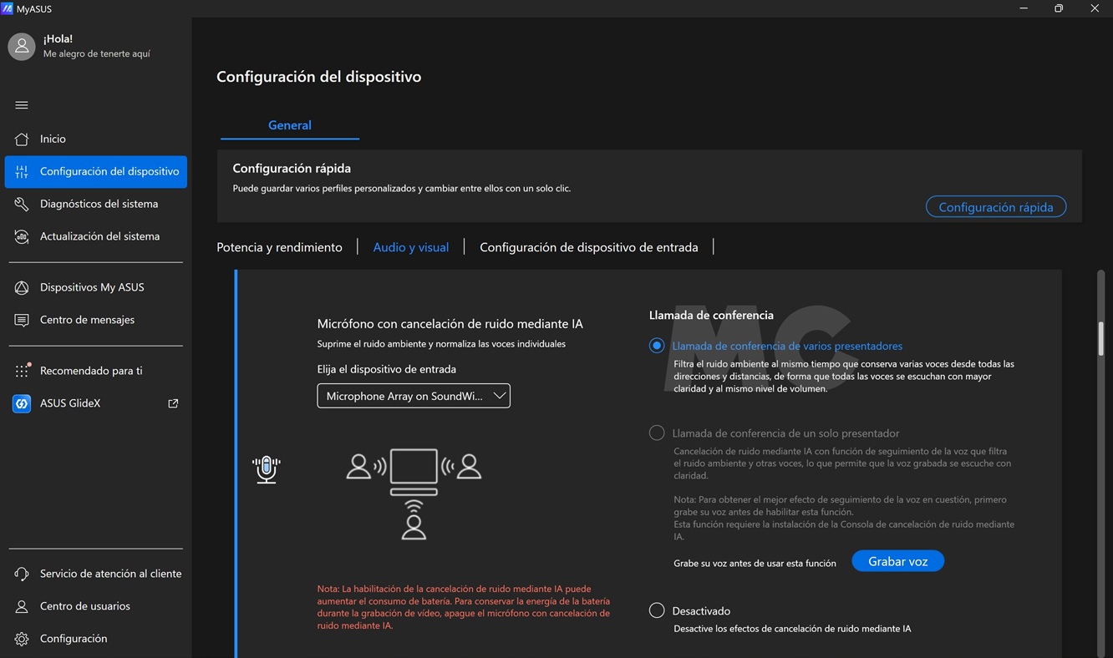The height and width of the screenshot is (658, 1113).
Task: Launch ASUS GlideX app icon
Action: (x=22, y=403)
